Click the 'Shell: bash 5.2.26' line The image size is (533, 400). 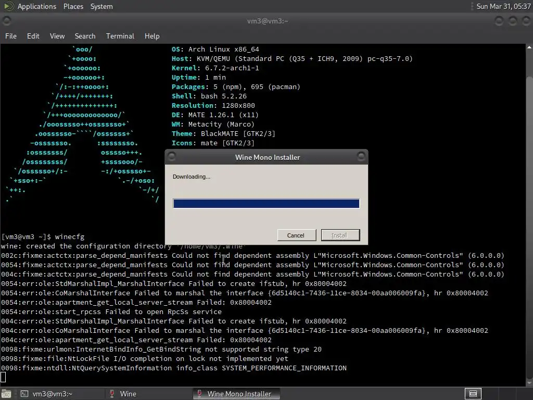coord(209,96)
